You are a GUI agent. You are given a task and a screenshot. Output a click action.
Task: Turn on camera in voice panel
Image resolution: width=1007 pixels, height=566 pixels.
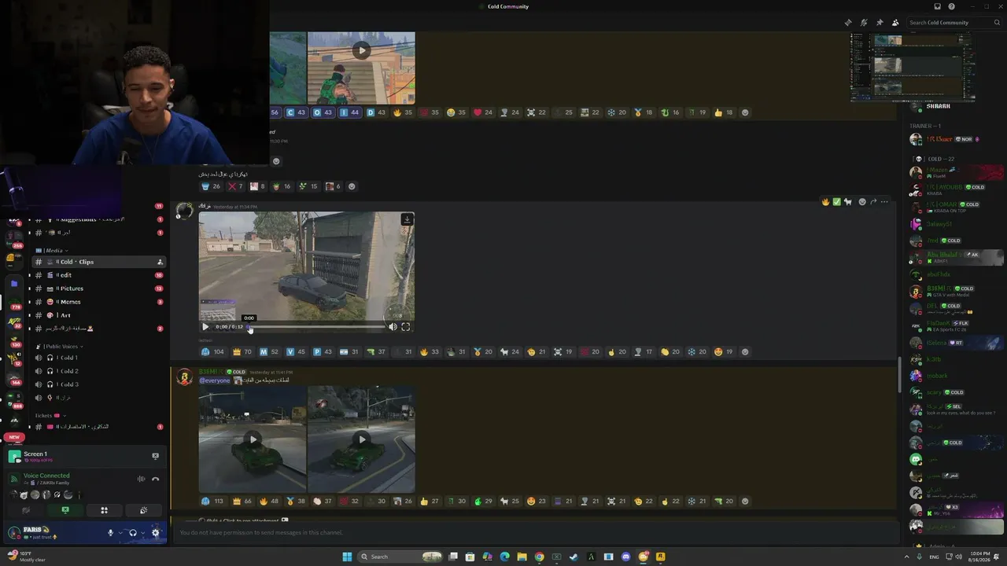[26, 510]
